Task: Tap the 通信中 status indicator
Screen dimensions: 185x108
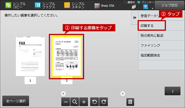Action: click(x=129, y=2)
